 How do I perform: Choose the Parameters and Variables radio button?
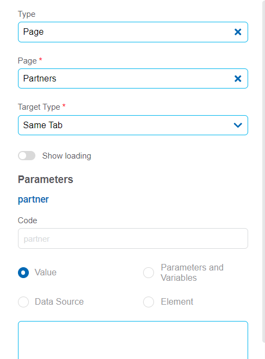[149, 273]
